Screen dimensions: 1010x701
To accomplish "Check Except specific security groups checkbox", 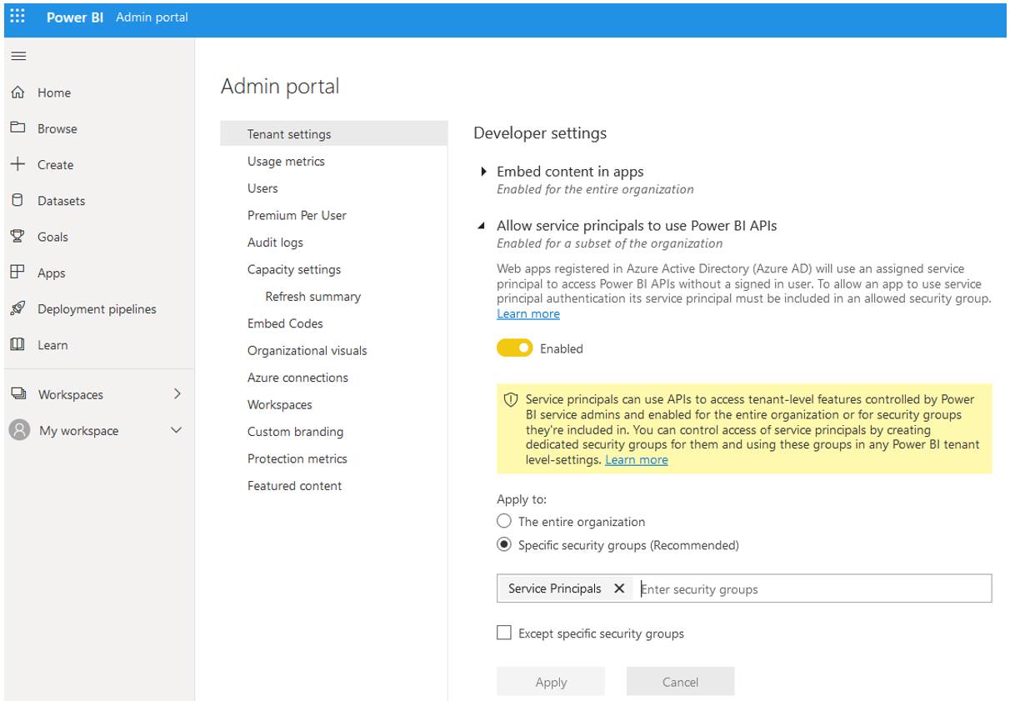I will click(x=503, y=633).
